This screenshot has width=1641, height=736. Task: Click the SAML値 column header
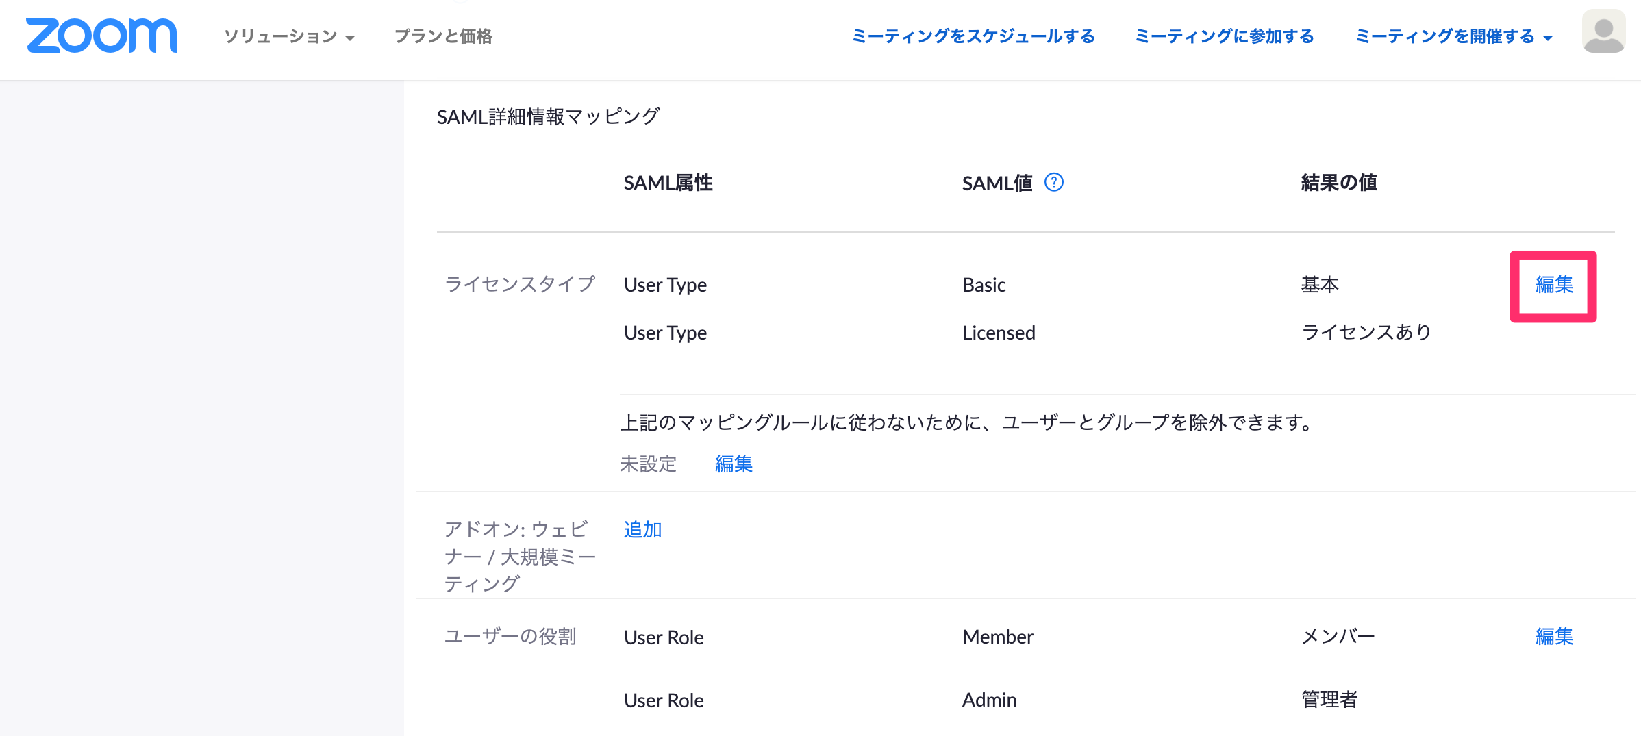pos(997,183)
